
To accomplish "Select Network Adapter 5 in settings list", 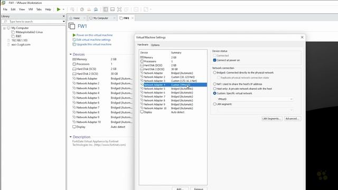I will (173, 89).
